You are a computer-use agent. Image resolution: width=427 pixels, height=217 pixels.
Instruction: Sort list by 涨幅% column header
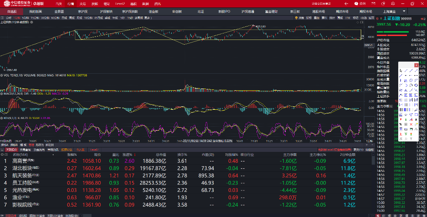(71, 155)
